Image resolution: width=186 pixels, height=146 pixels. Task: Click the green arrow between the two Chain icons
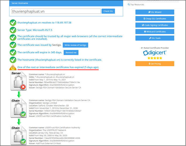click(19, 122)
